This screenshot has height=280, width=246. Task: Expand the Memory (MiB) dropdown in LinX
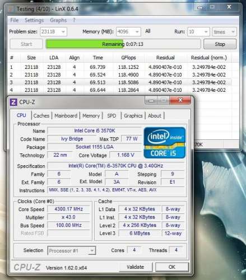pyautogui.click(x=137, y=32)
